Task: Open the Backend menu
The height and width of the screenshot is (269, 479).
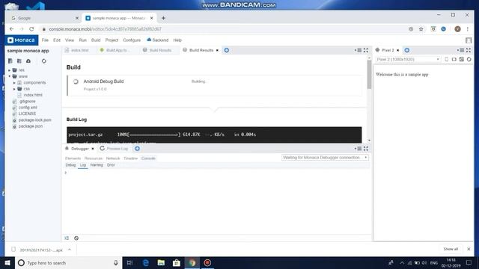Action: [x=158, y=40]
